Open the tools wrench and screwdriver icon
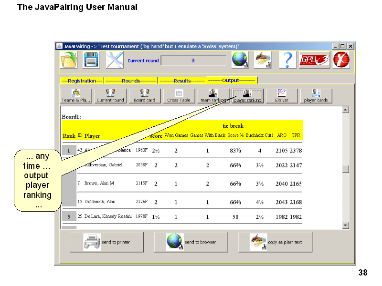This screenshot has height=286, width=382. point(115,61)
